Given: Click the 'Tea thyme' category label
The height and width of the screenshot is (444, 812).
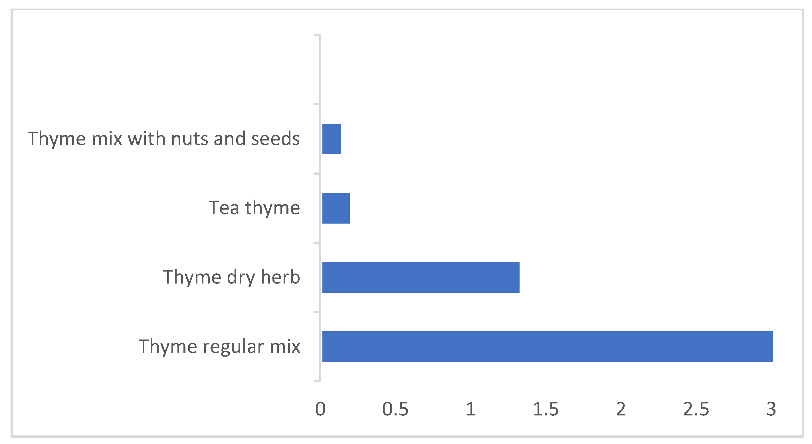Looking at the screenshot, I should tap(254, 208).
